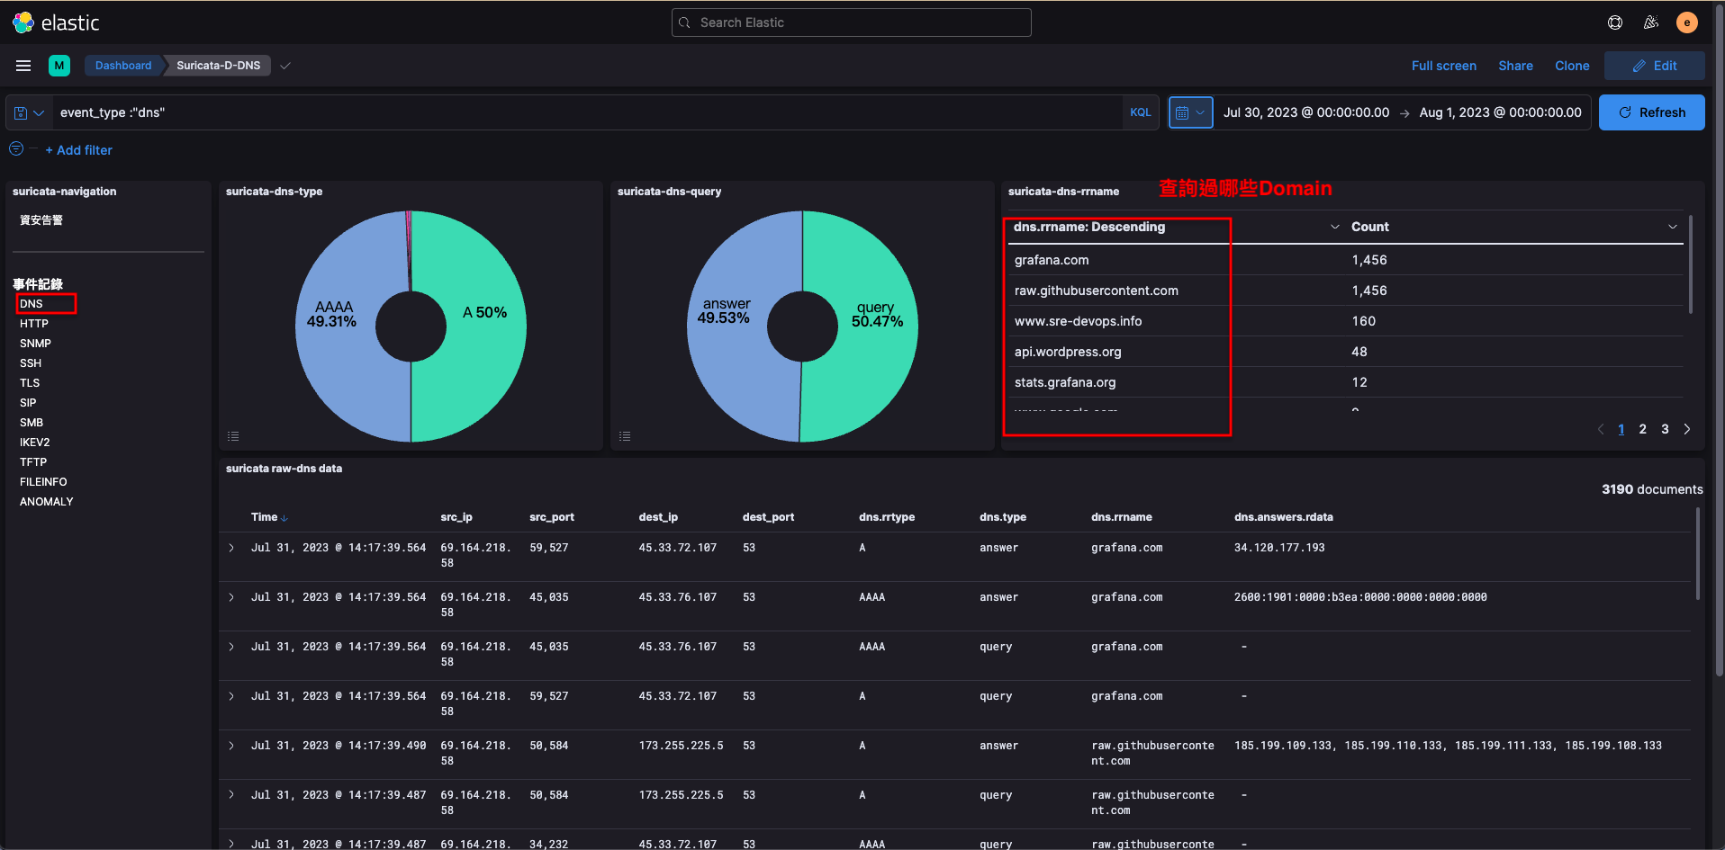Open the saved query menu icon
The width and height of the screenshot is (1725, 850).
click(x=29, y=112)
